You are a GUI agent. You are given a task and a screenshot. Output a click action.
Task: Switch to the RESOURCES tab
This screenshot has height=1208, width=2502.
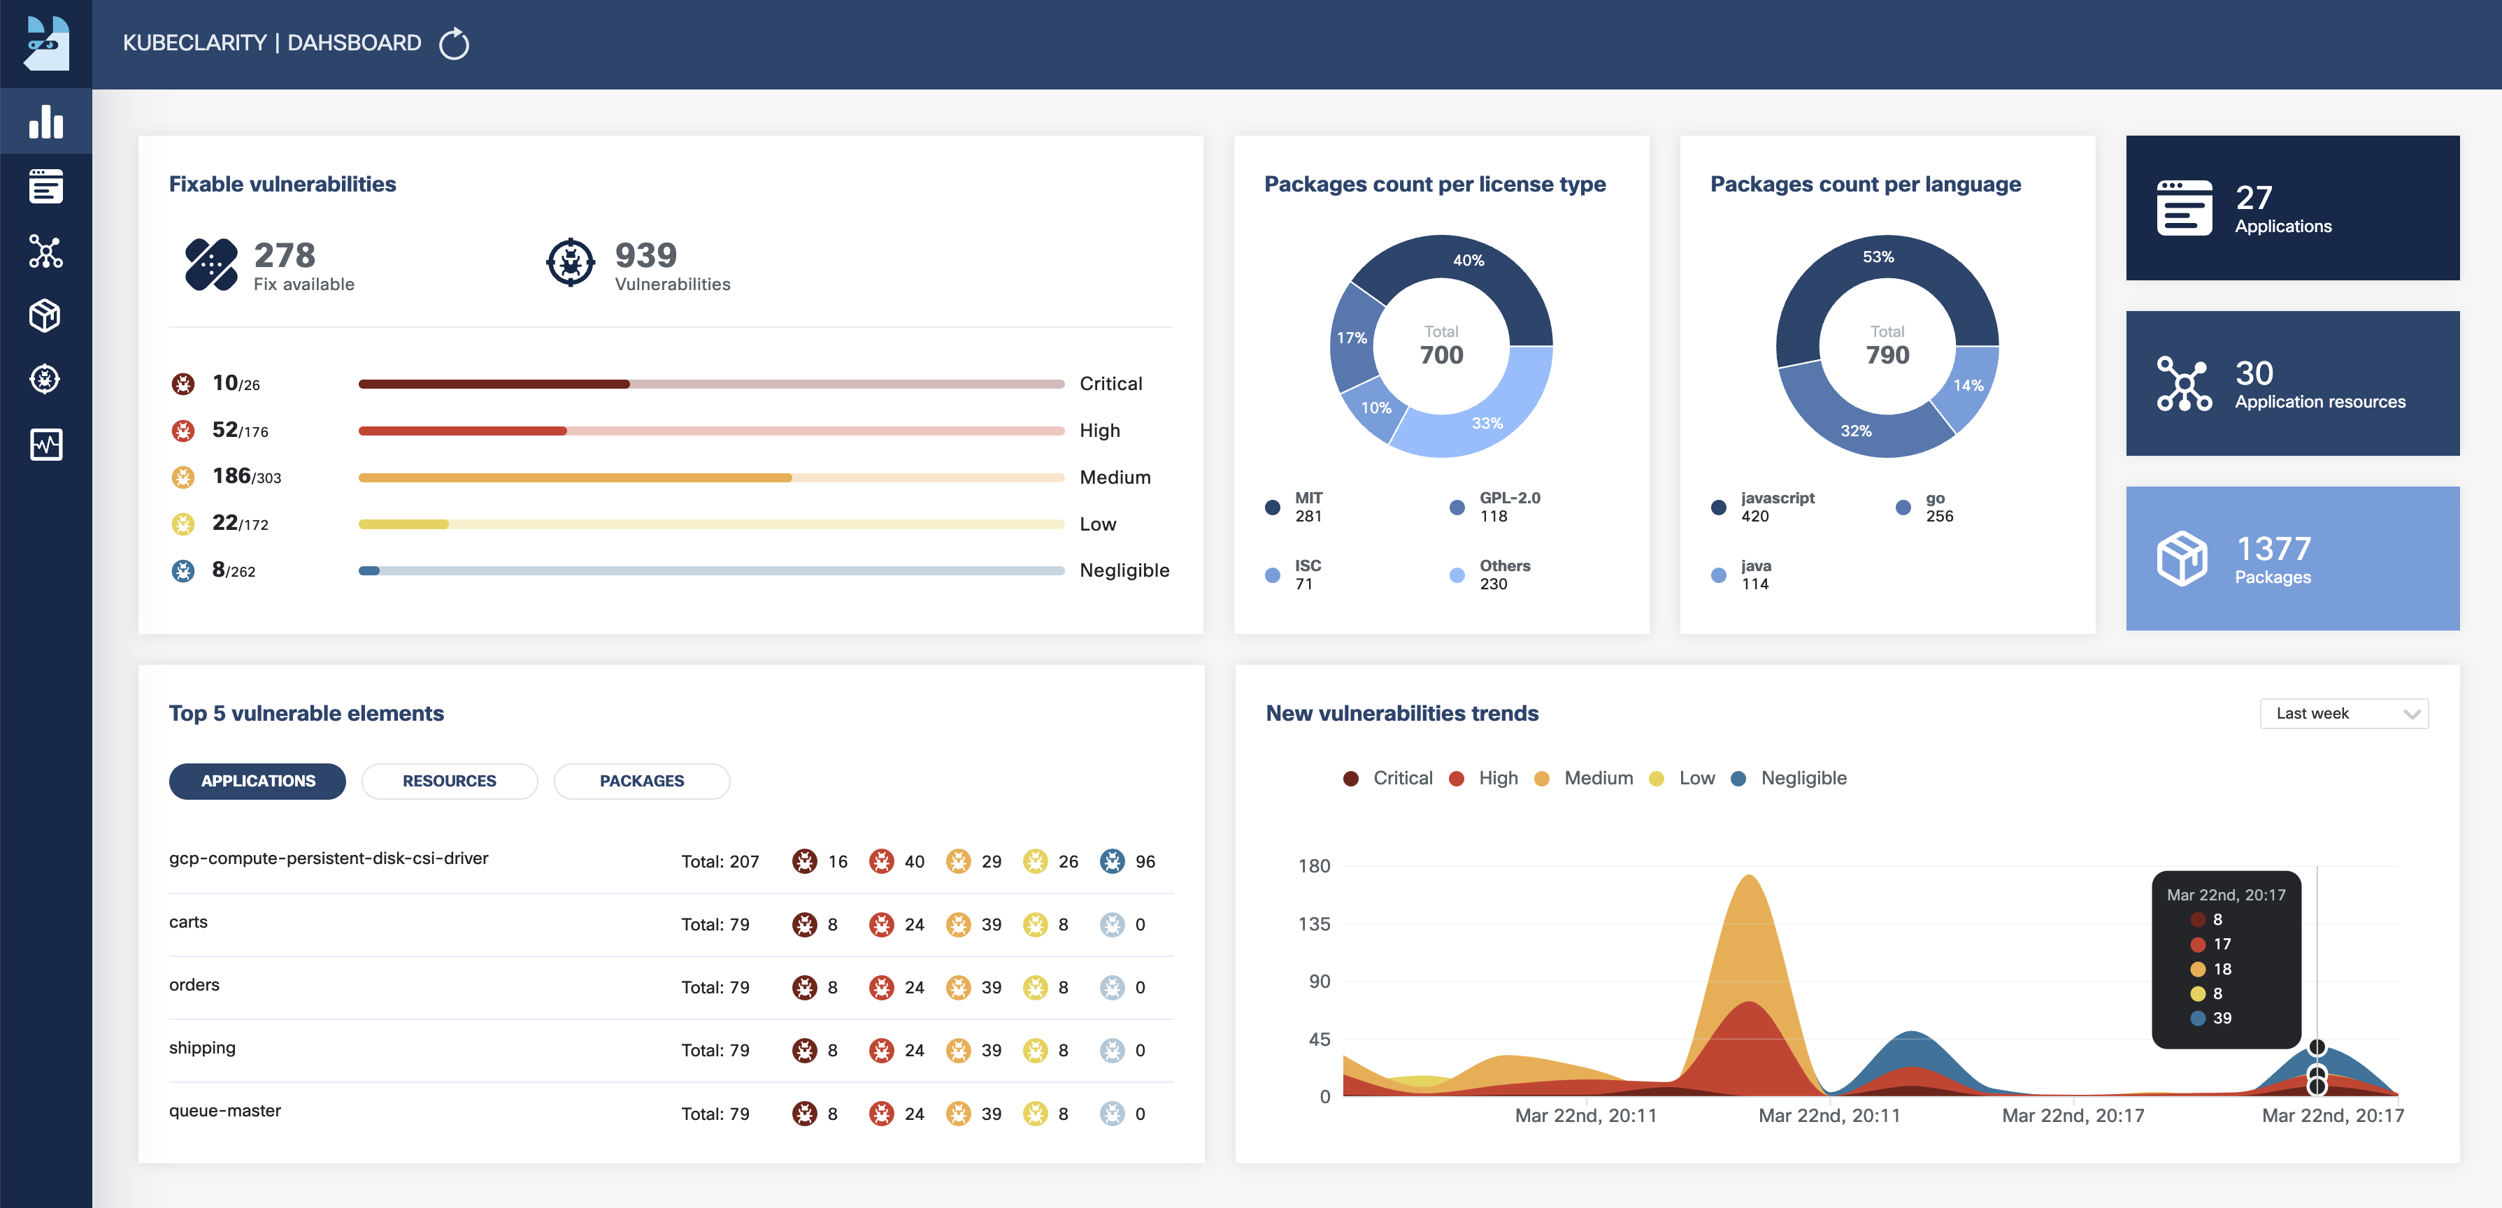[x=450, y=781]
